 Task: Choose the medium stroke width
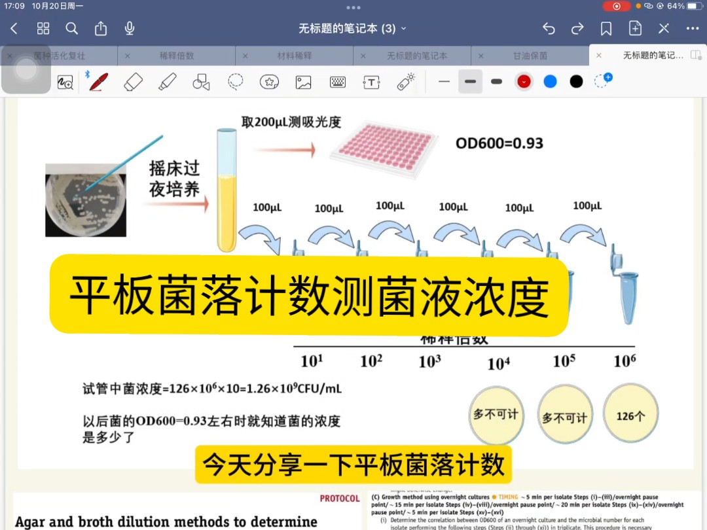470,82
